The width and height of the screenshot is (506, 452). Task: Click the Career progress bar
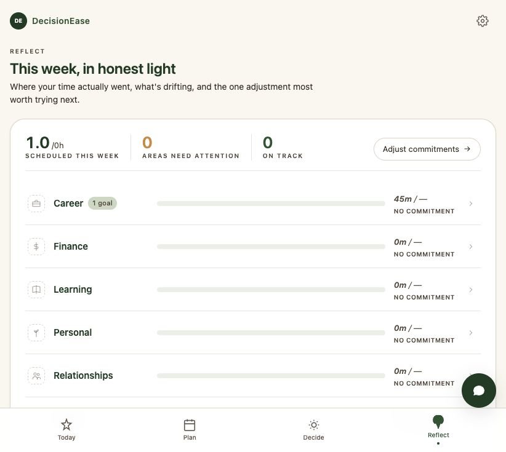coord(271,204)
